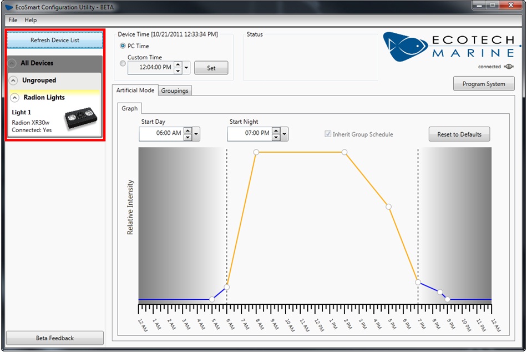The width and height of the screenshot is (527, 352).
Task: Decrement Start Night time down arrow
Action: [276, 137]
